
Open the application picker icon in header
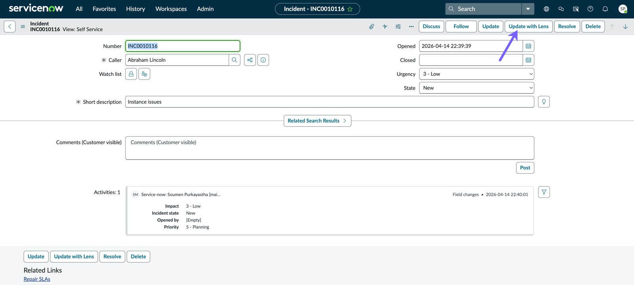[576, 9]
